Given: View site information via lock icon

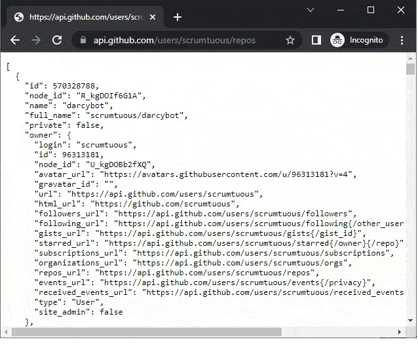Looking at the screenshot, I should click(x=83, y=41).
